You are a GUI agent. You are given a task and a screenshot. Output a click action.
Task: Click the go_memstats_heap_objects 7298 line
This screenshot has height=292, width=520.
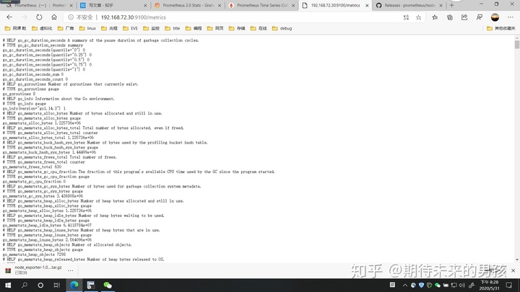34,255
